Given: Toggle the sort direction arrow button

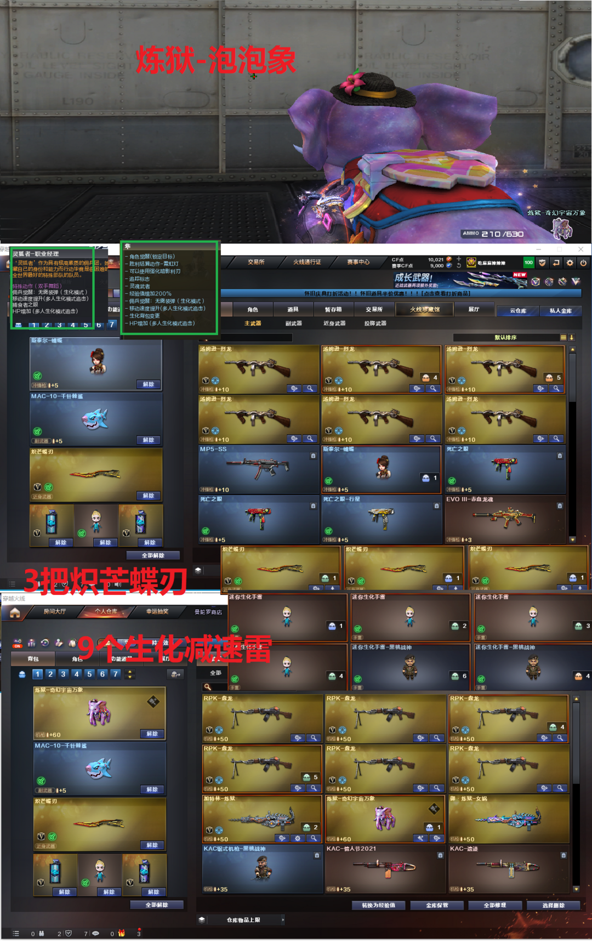Looking at the screenshot, I should coord(571,337).
